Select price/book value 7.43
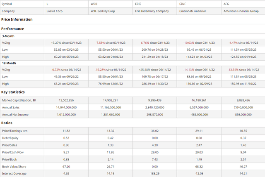This screenshot has height=177, width=265. pos(155,160)
